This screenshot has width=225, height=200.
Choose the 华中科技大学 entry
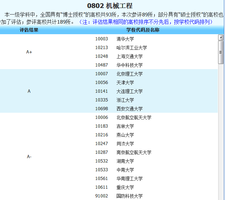point(129,65)
